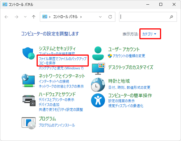Image resolution: width=181 pixels, height=141 pixels.
Task: Open System and Security shield icon
Action: tap(29, 53)
